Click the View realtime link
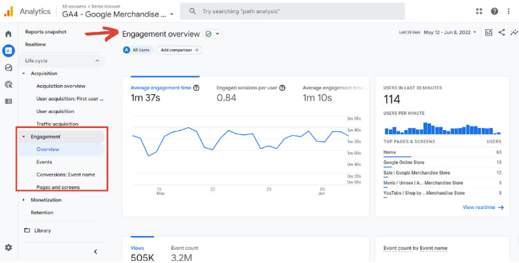Image resolution: width=519 pixels, height=263 pixels. (479, 208)
